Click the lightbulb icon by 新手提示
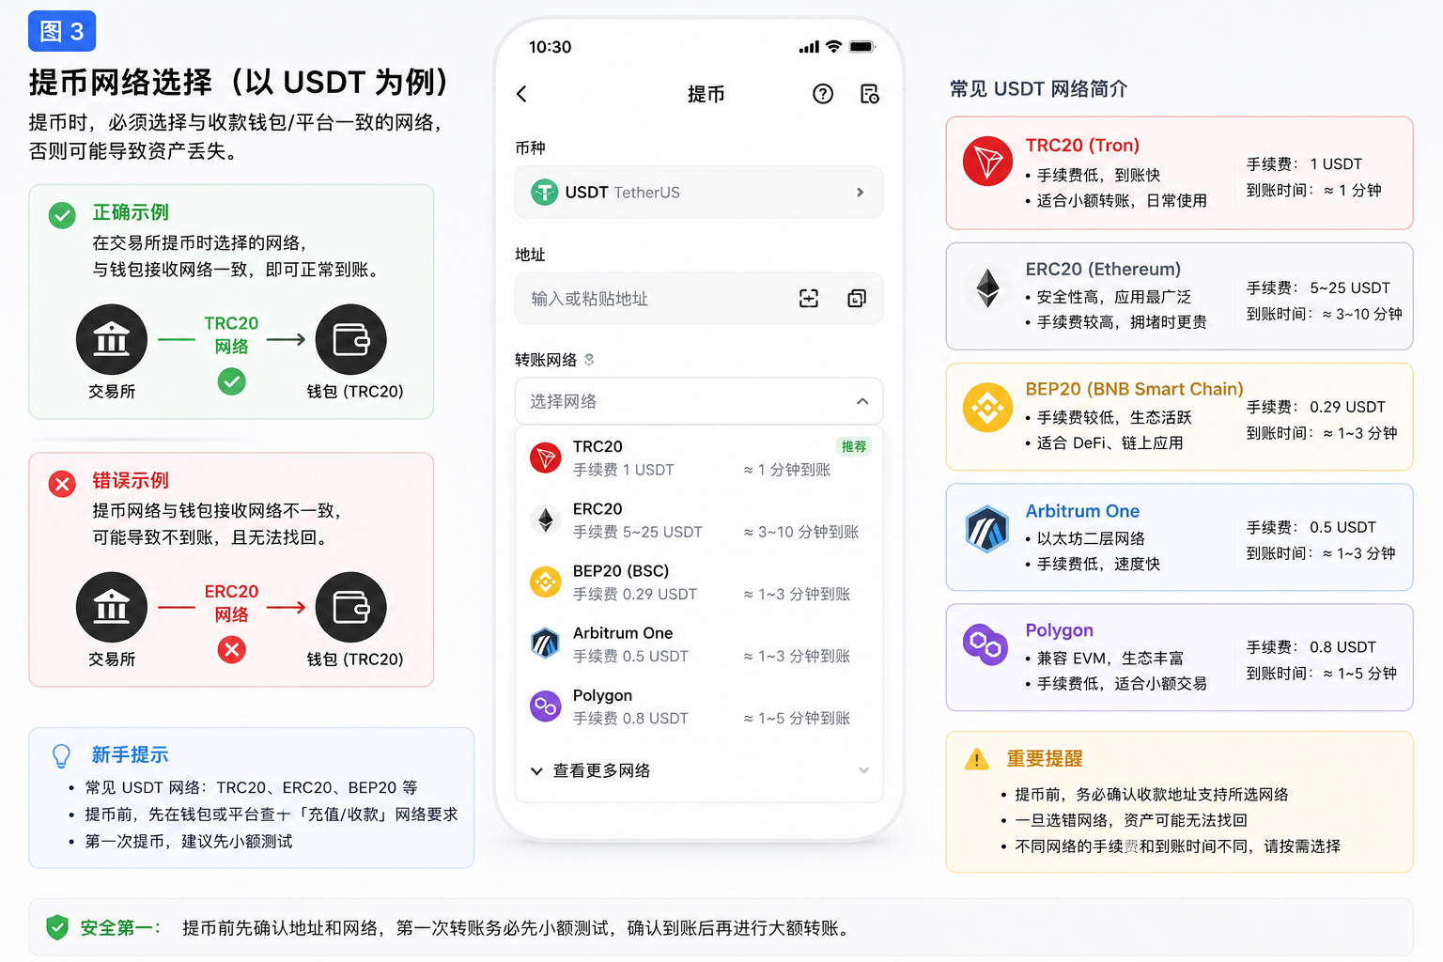This screenshot has width=1443, height=962. (x=61, y=756)
